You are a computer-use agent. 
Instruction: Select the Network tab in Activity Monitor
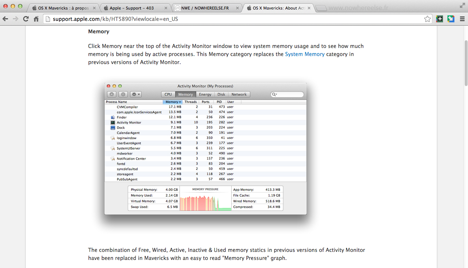pos(239,94)
